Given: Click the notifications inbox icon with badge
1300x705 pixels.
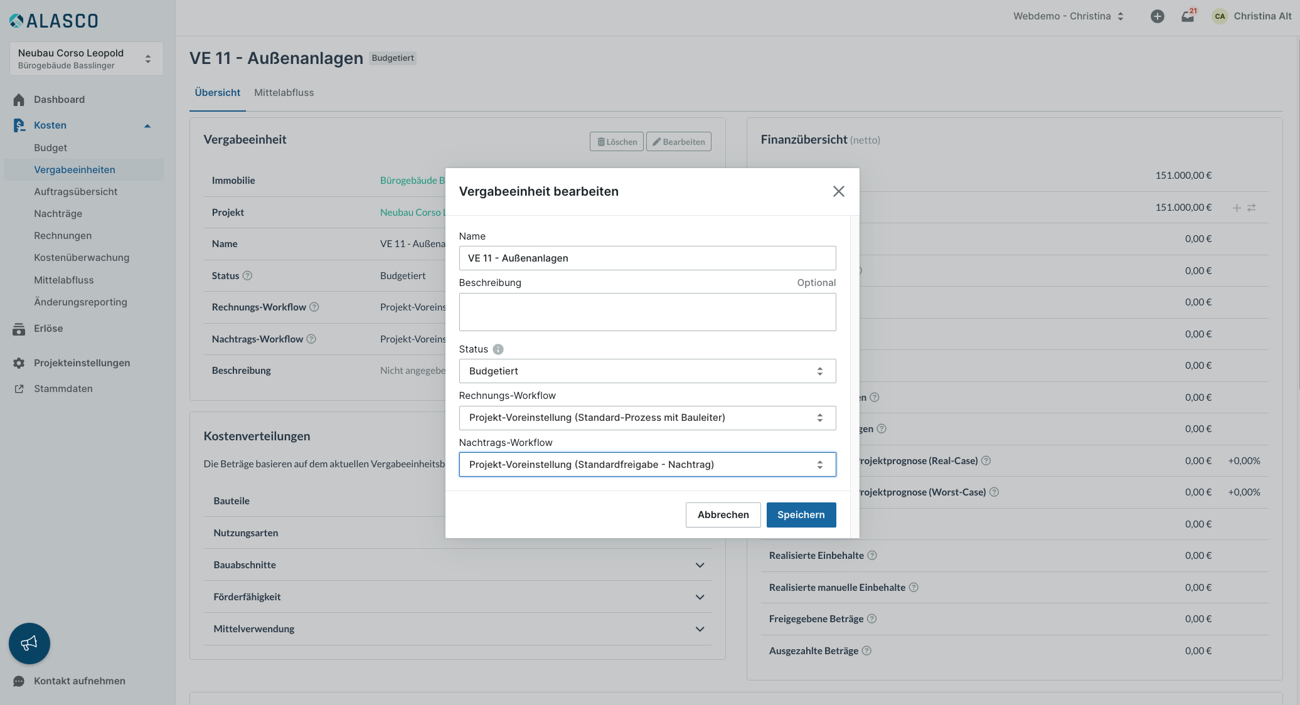Looking at the screenshot, I should [x=1188, y=16].
